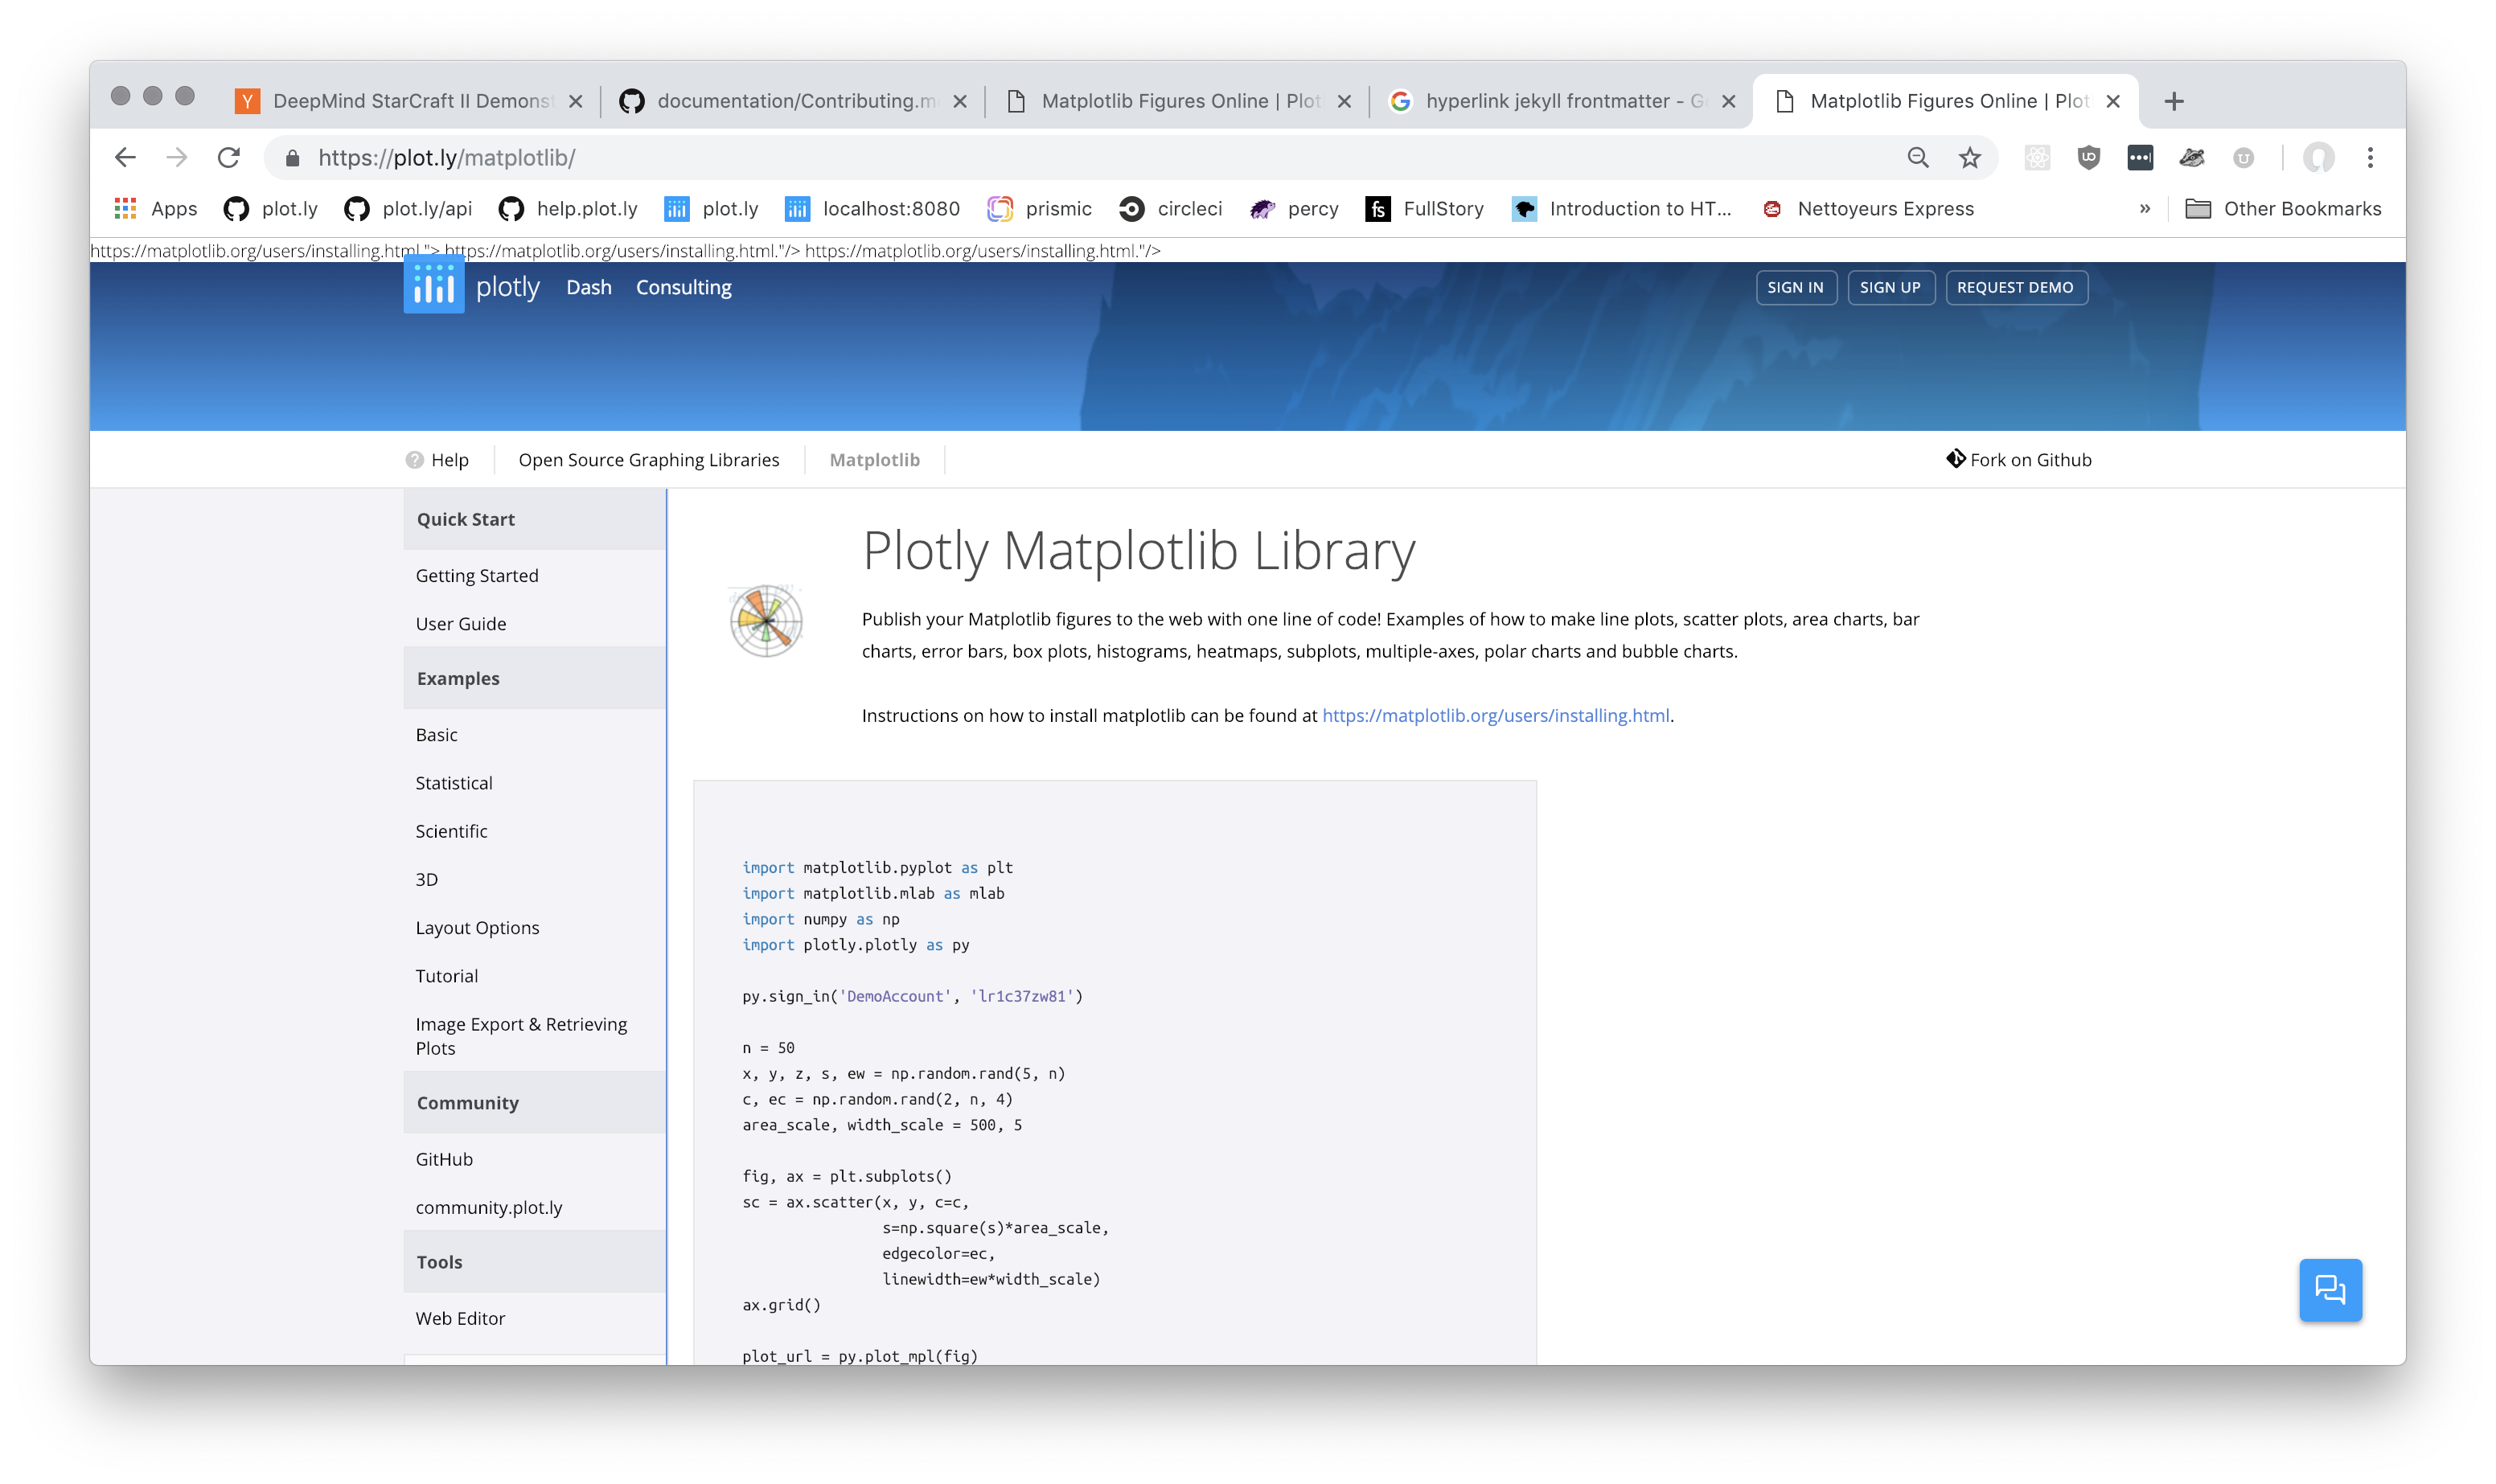Open the LastPass extension
2496x1484 pixels.
pos(2140,157)
